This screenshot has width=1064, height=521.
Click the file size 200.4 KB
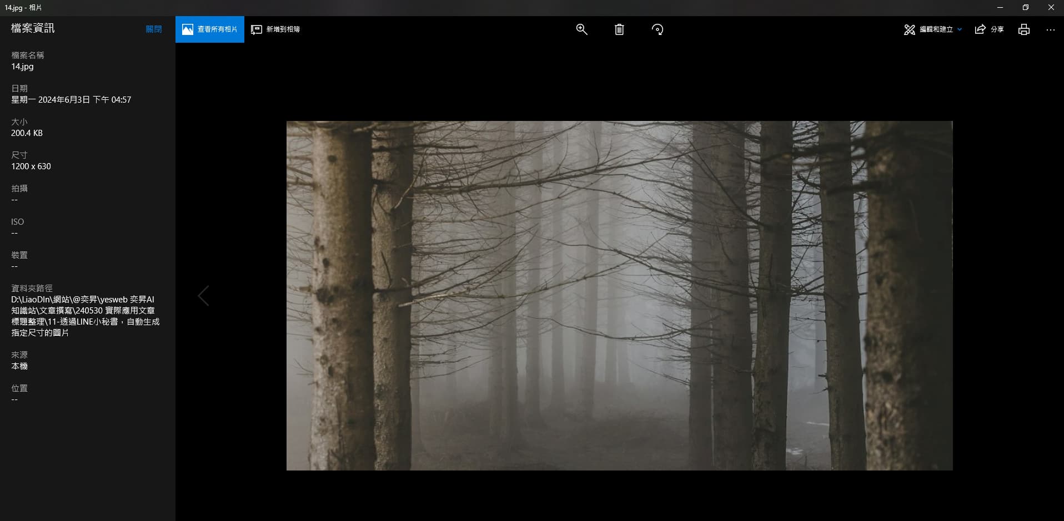click(27, 133)
